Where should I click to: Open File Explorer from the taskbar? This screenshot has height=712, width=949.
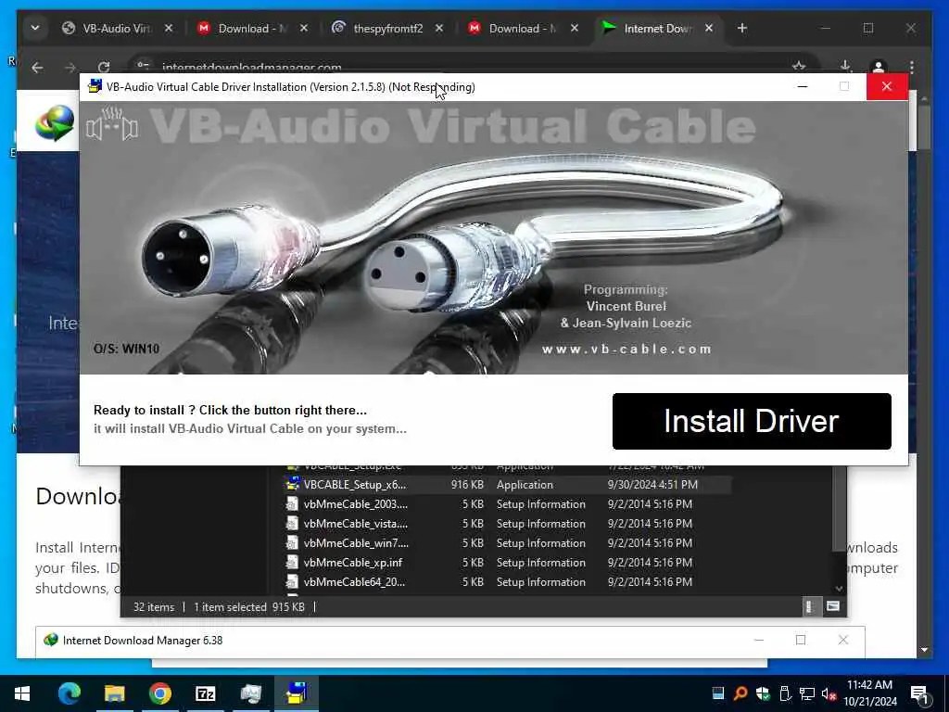114,693
